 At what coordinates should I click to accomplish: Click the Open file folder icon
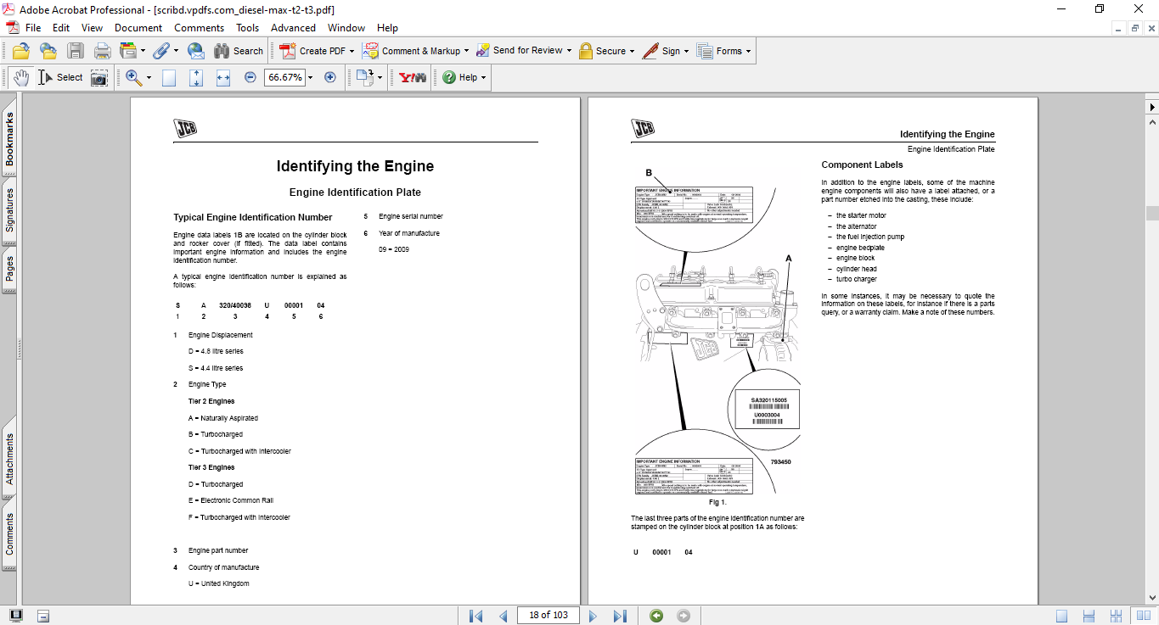tap(20, 51)
